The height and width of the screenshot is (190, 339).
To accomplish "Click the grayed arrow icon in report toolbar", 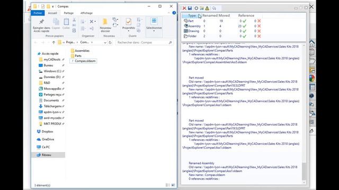I will pos(214,8).
